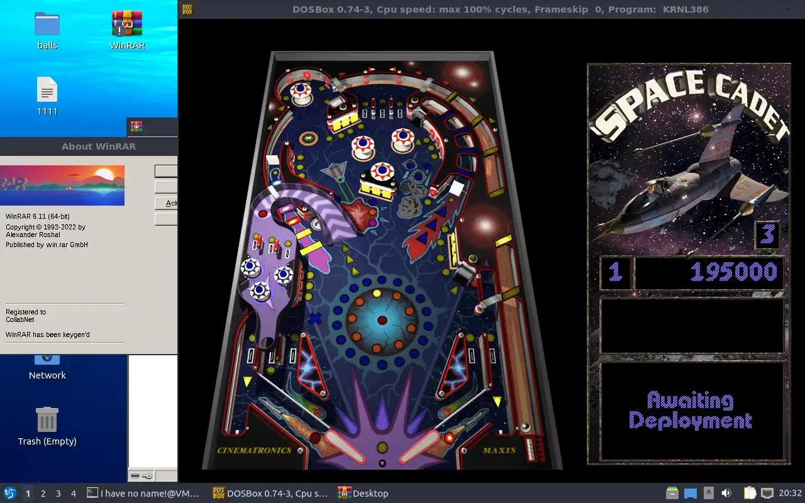Open the volume speaker icon in tray
This screenshot has width=805, height=503.
pyautogui.click(x=726, y=494)
